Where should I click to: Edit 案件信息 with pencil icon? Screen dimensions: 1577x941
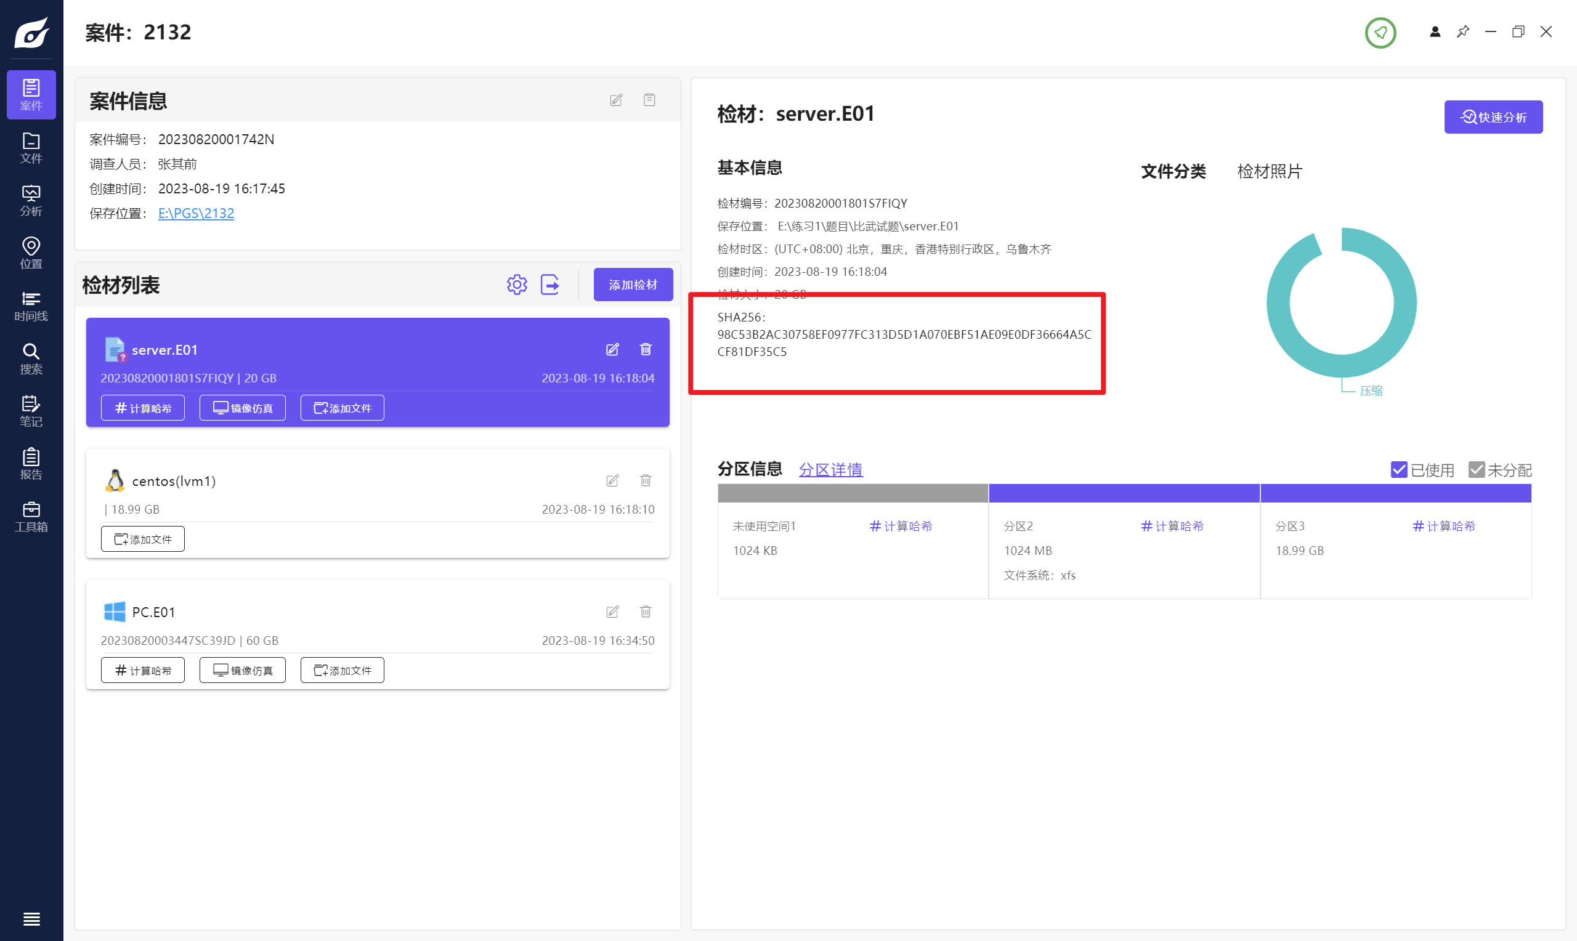616,100
